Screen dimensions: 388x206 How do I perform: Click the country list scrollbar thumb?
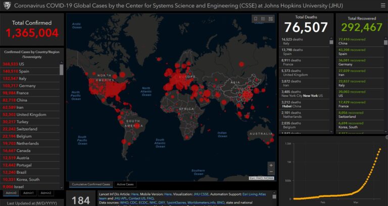[x=61, y=70]
